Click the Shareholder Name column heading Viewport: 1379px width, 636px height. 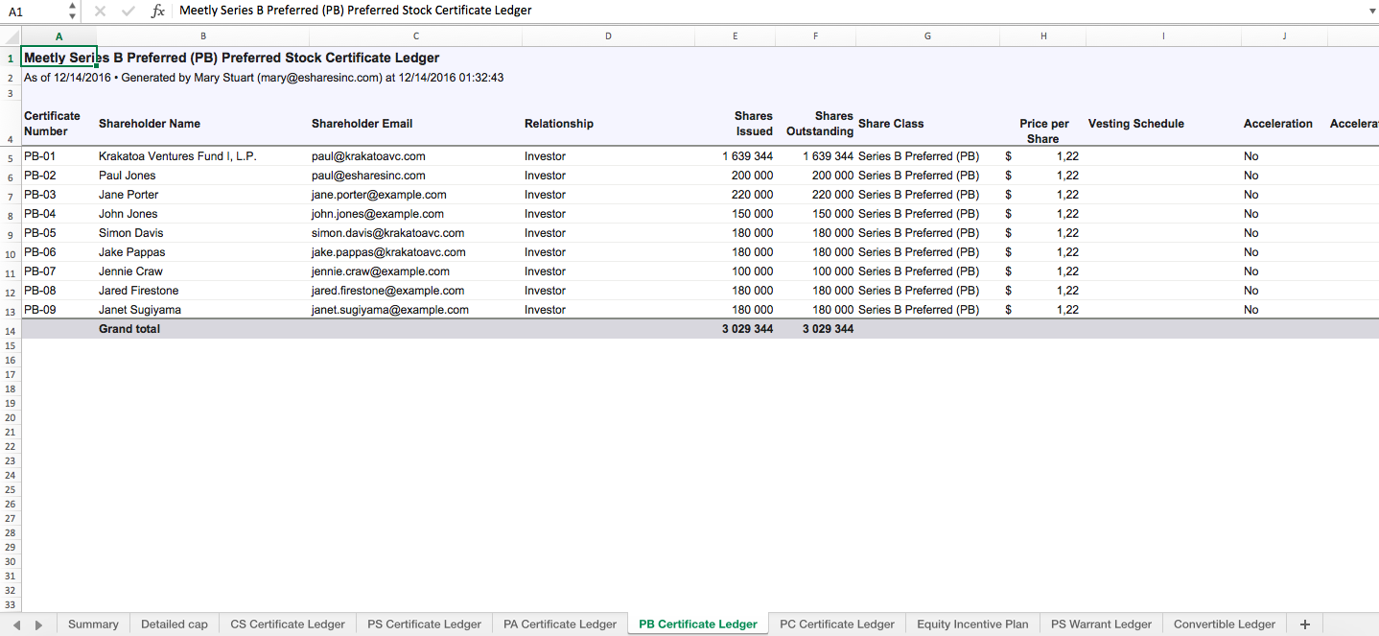(x=151, y=124)
